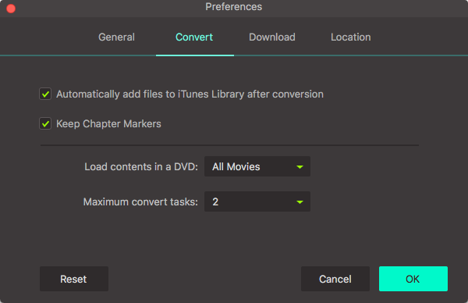Uncheck the add files to iTunes Library checkbox
Viewport: 468px width, 303px height.
tap(45, 94)
